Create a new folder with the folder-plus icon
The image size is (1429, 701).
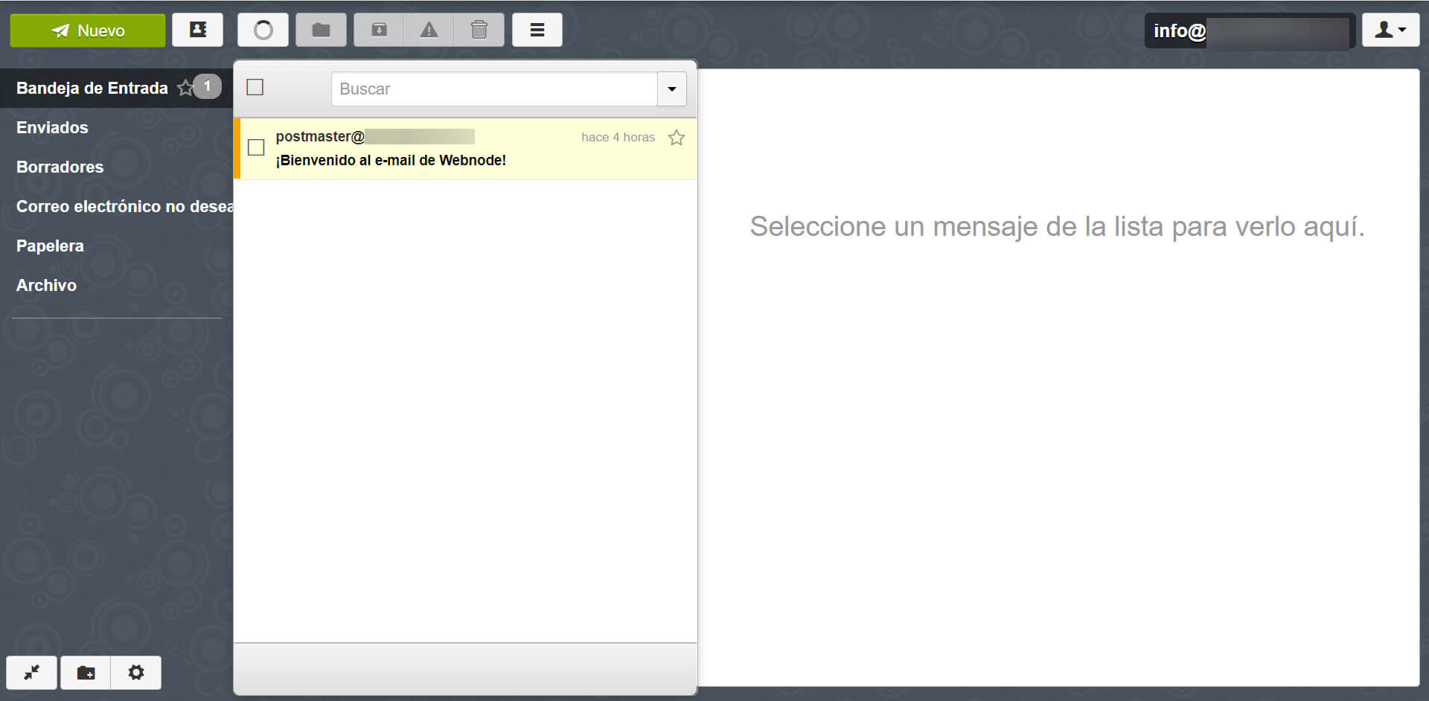84,672
